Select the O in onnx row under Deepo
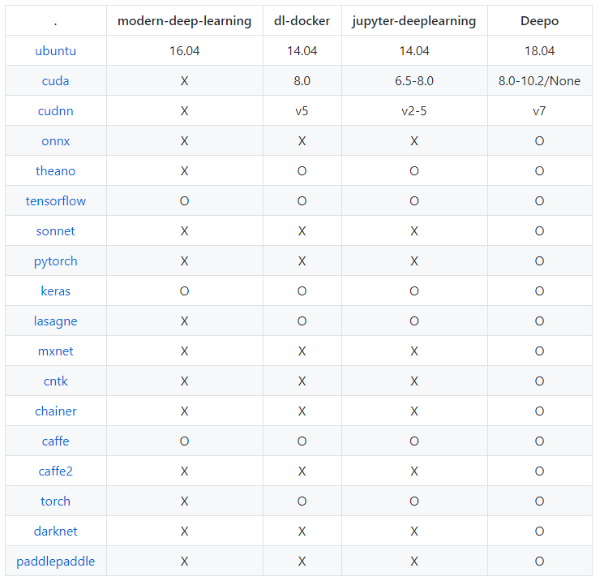Viewport: 604px width, 581px height. [539, 141]
